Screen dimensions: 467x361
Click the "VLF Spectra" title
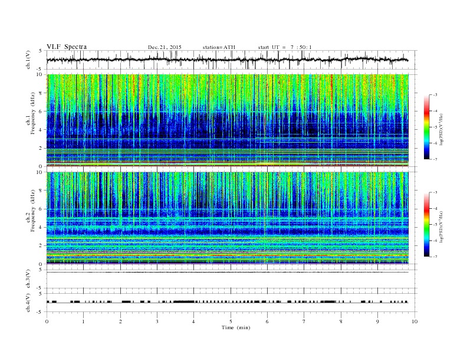coord(67,47)
